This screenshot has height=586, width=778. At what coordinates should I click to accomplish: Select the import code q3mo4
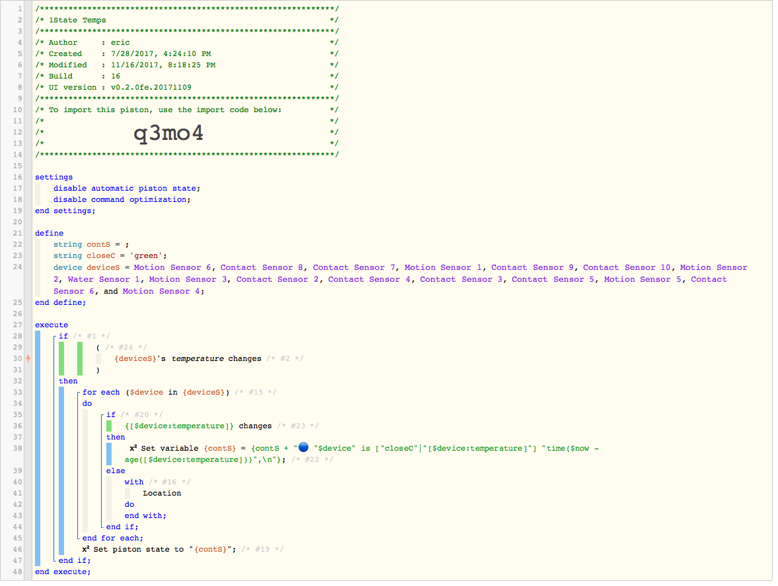[168, 133]
